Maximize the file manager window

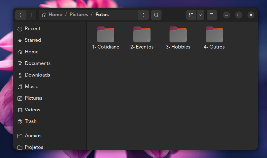239,15
